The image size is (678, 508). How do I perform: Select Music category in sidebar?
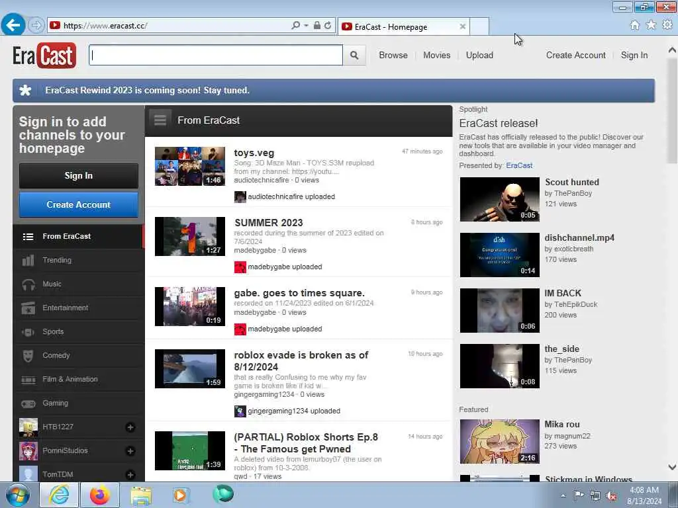78,284
